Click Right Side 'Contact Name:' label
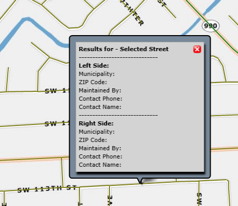Viewport: 238px width, 206px height. pyautogui.click(x=100, y=165)
